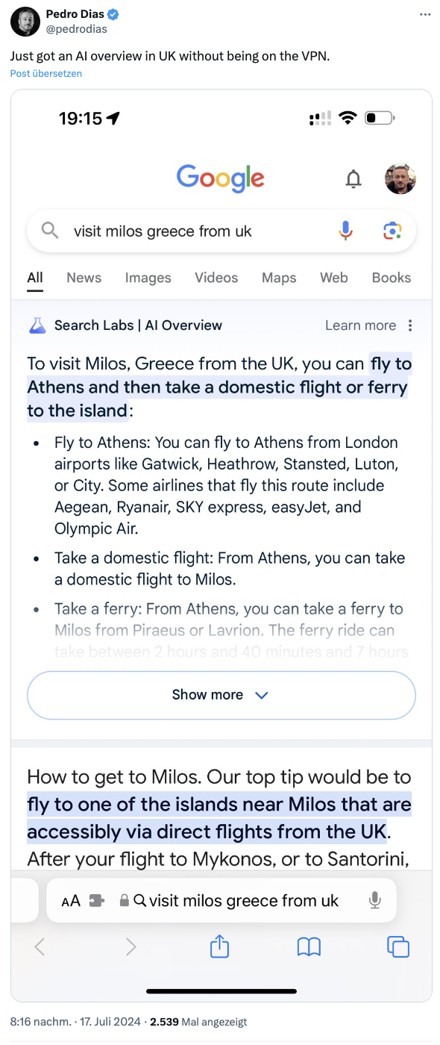Image resolution: width=440 pixels, height=1045 pixels.
Task: Tap the microphone in Safari's address bar
Action: tap(374, 900)
